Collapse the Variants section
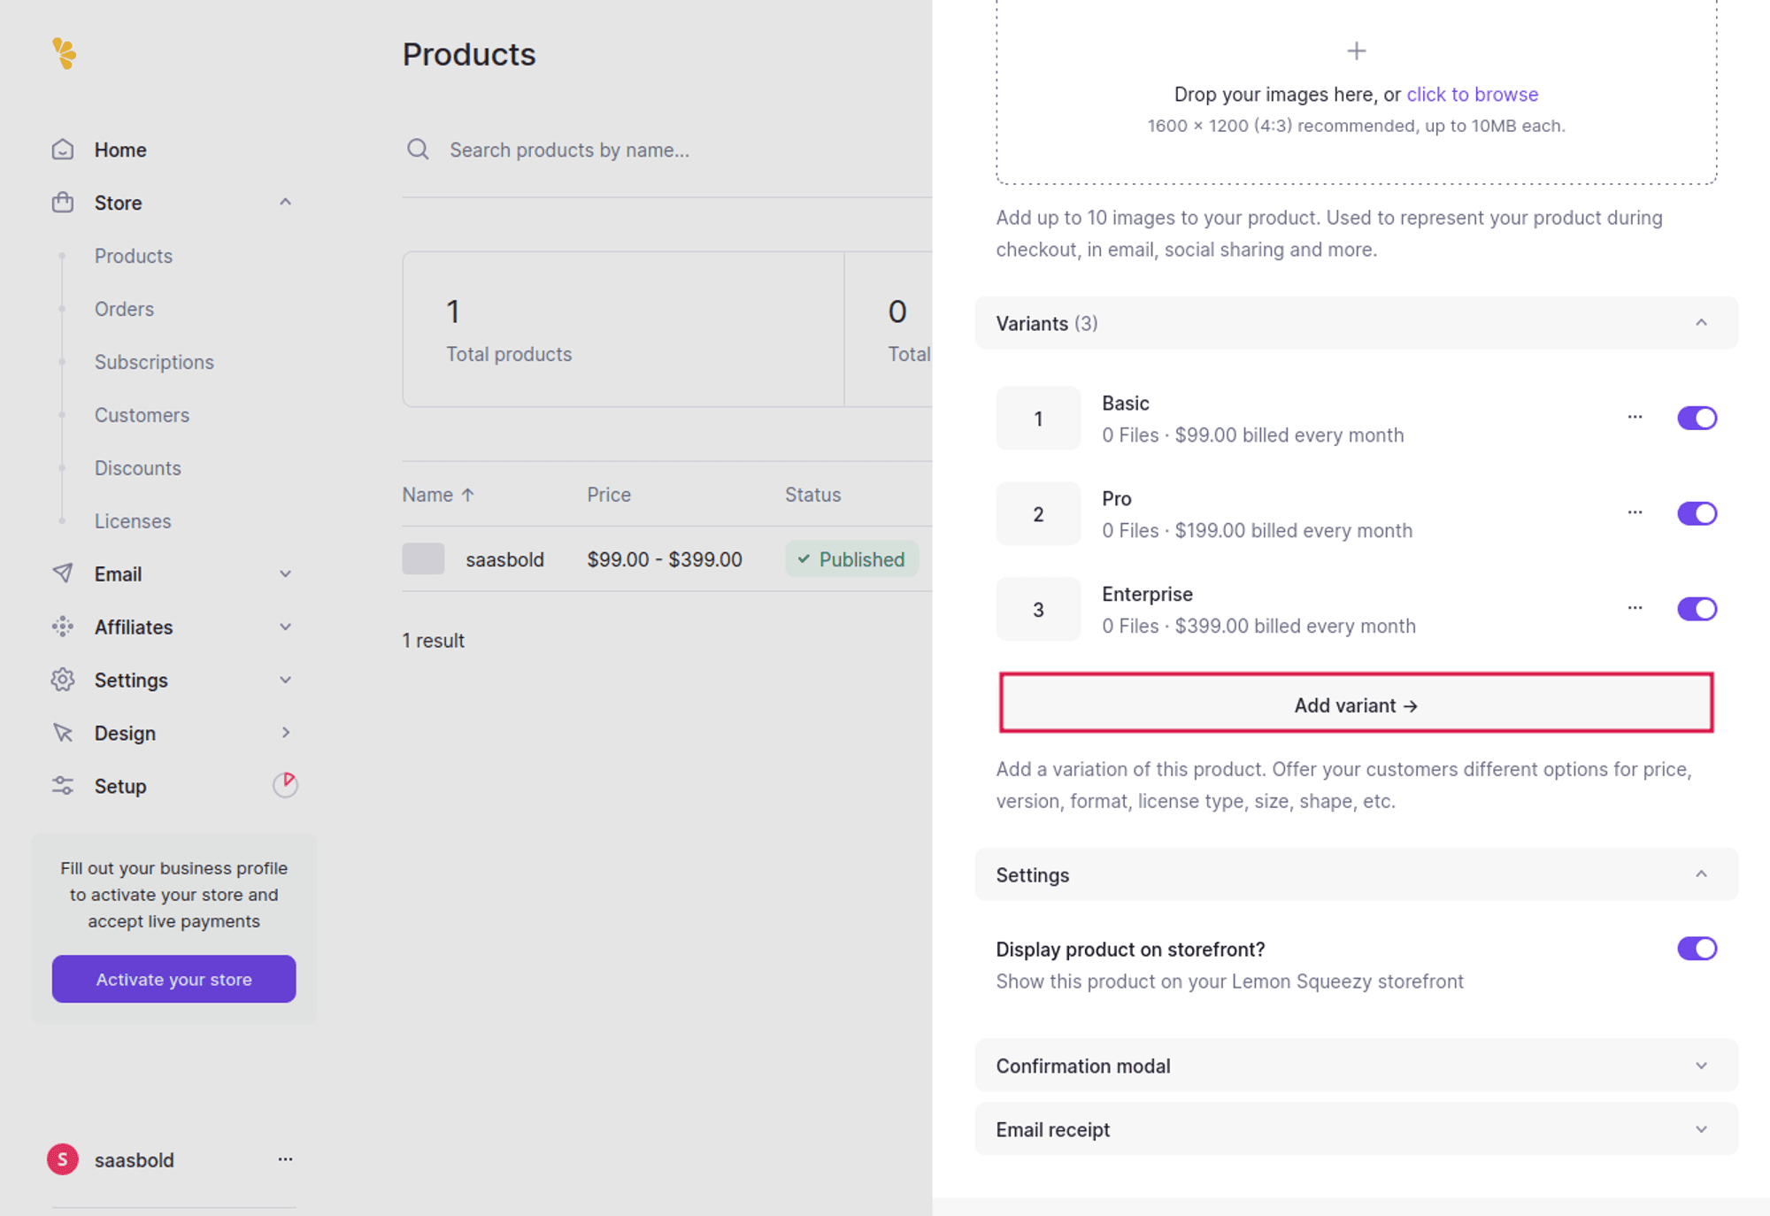The height and width of the screenshot is (1216, 1770). [1700, 323]
